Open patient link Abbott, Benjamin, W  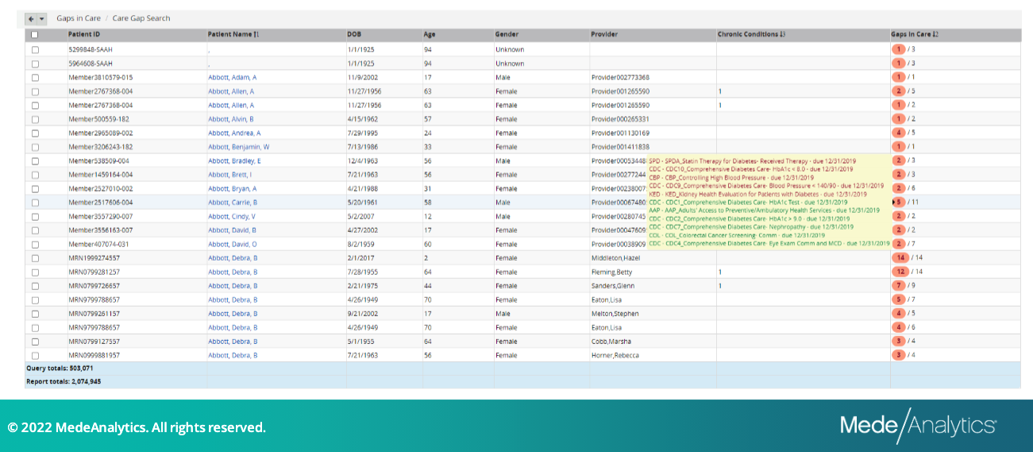pos(238,147)
